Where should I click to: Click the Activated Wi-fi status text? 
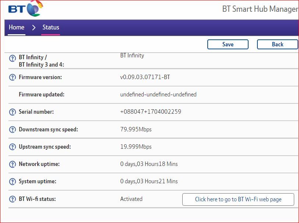coord(131,199)
